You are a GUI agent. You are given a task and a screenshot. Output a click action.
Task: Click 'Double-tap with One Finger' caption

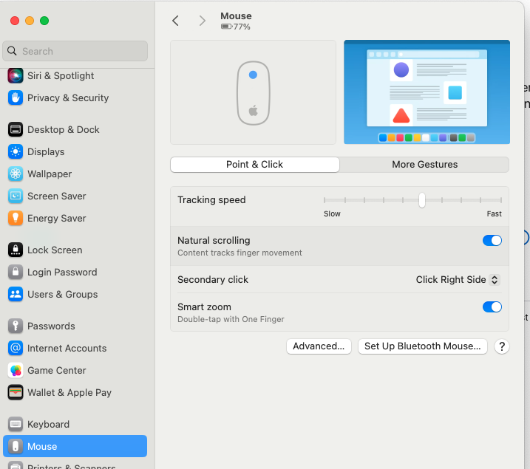pos(231,319)
